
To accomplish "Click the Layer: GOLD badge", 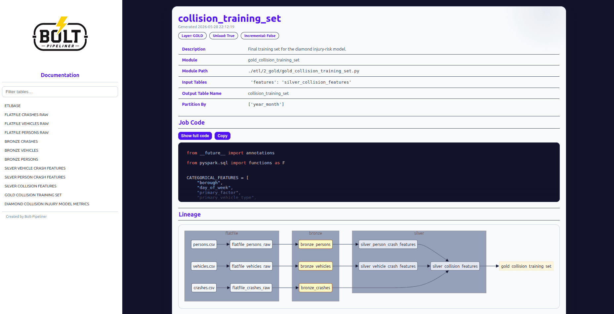I will (192, 36).
